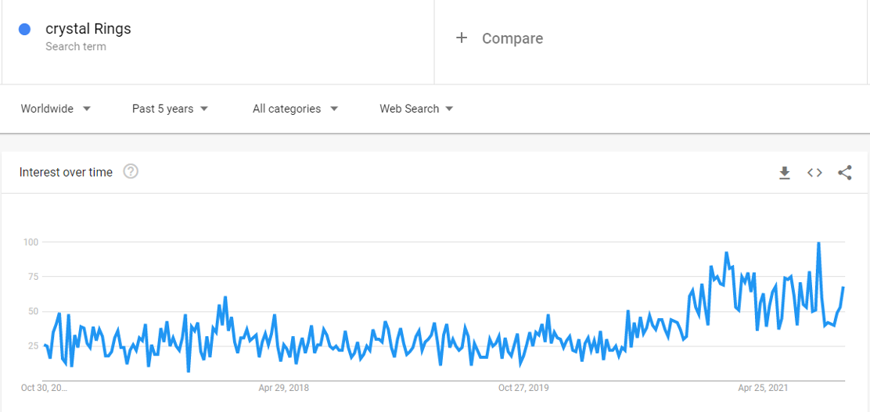Expand the Worldwide region dropdown
The image size is (870, 412).
click(56, 109)
